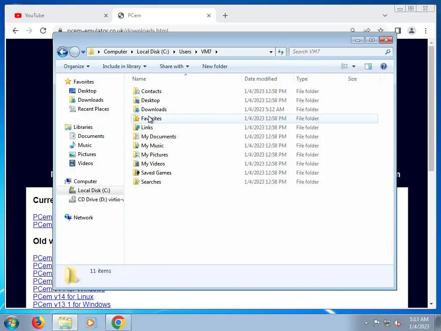Screen dimensions: 441x331
Task: Open Chrome profile avatar icon
Action: (411, 31)
